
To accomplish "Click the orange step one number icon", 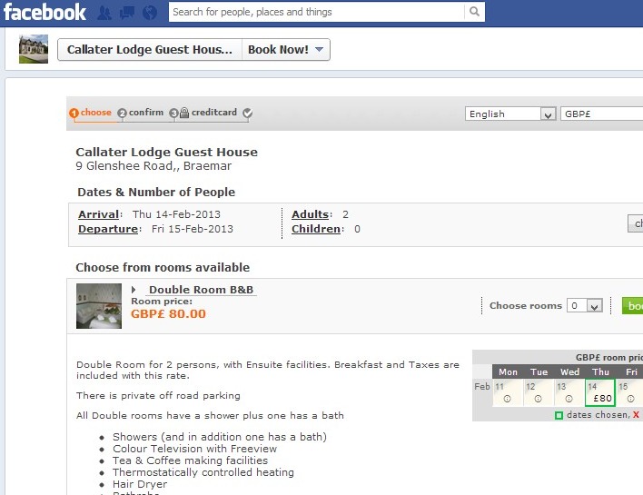I will click(74, 114).
